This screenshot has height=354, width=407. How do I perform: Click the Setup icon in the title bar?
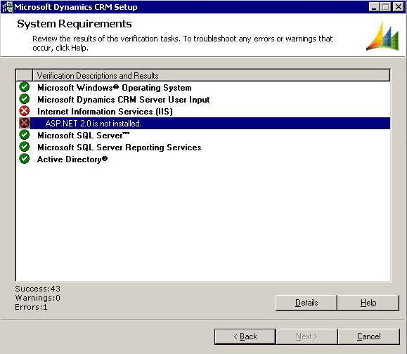pos(7,7)
